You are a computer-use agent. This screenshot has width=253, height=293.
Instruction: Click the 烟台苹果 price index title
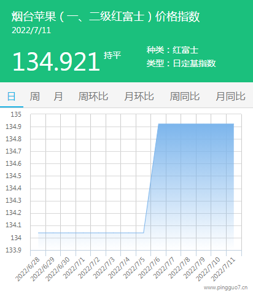[x=106, y=17]
